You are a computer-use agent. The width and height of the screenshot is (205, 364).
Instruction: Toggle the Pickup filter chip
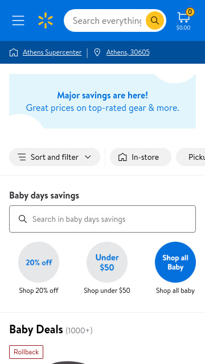click(x=191, y=157)
